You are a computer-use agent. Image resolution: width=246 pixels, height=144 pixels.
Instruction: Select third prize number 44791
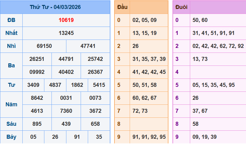66,59
